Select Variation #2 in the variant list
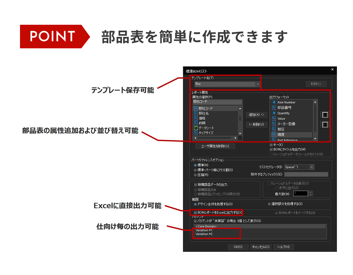Viewport: 353px width, 275px height. (204, 234)
